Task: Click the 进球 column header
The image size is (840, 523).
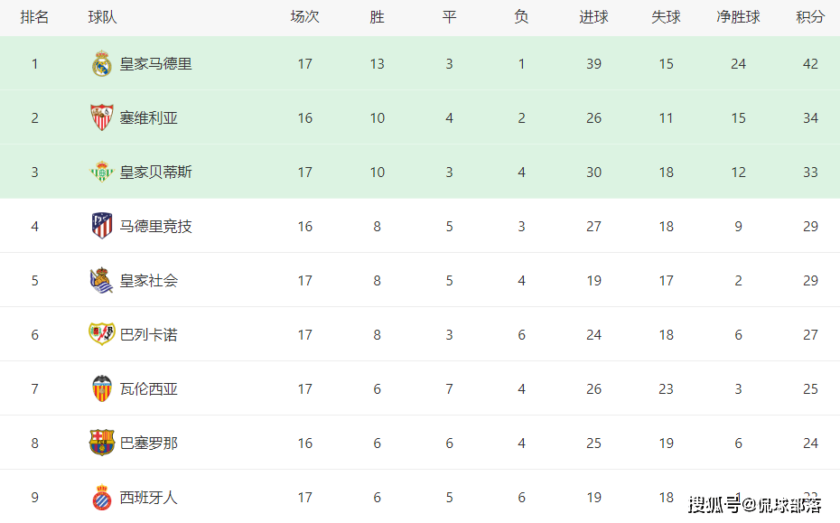Action: (x=593, y=17)
